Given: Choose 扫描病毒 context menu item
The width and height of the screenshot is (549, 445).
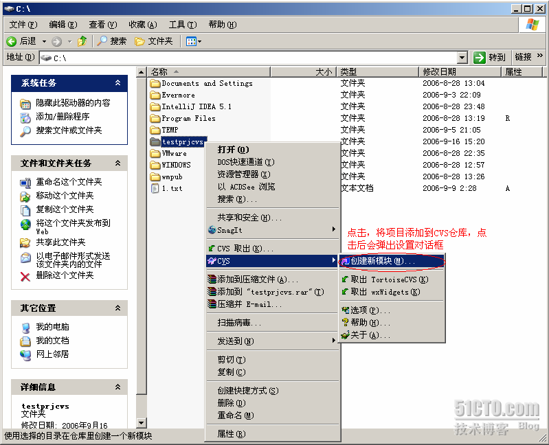Looking at the screenshot, I should 272,323.
